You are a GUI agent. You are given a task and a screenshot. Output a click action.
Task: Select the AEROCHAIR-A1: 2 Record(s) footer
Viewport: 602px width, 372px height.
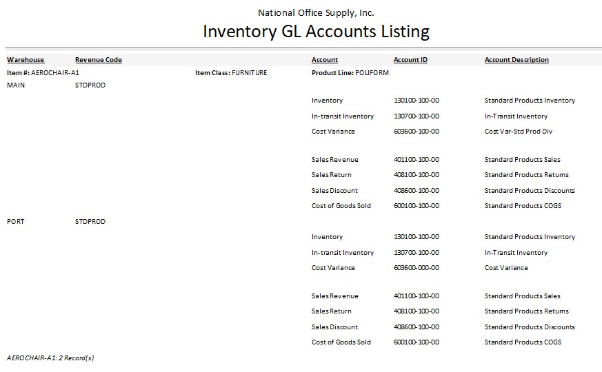[x=50, y=358]
